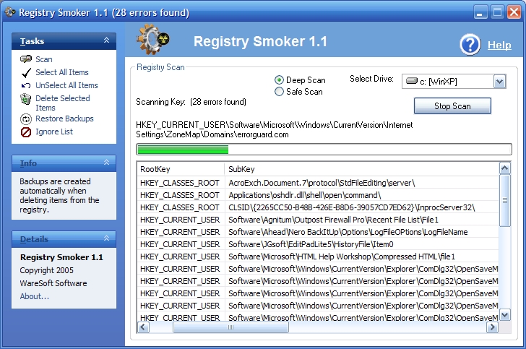Click the Registry Smoker gear logo

coord(152,40)
